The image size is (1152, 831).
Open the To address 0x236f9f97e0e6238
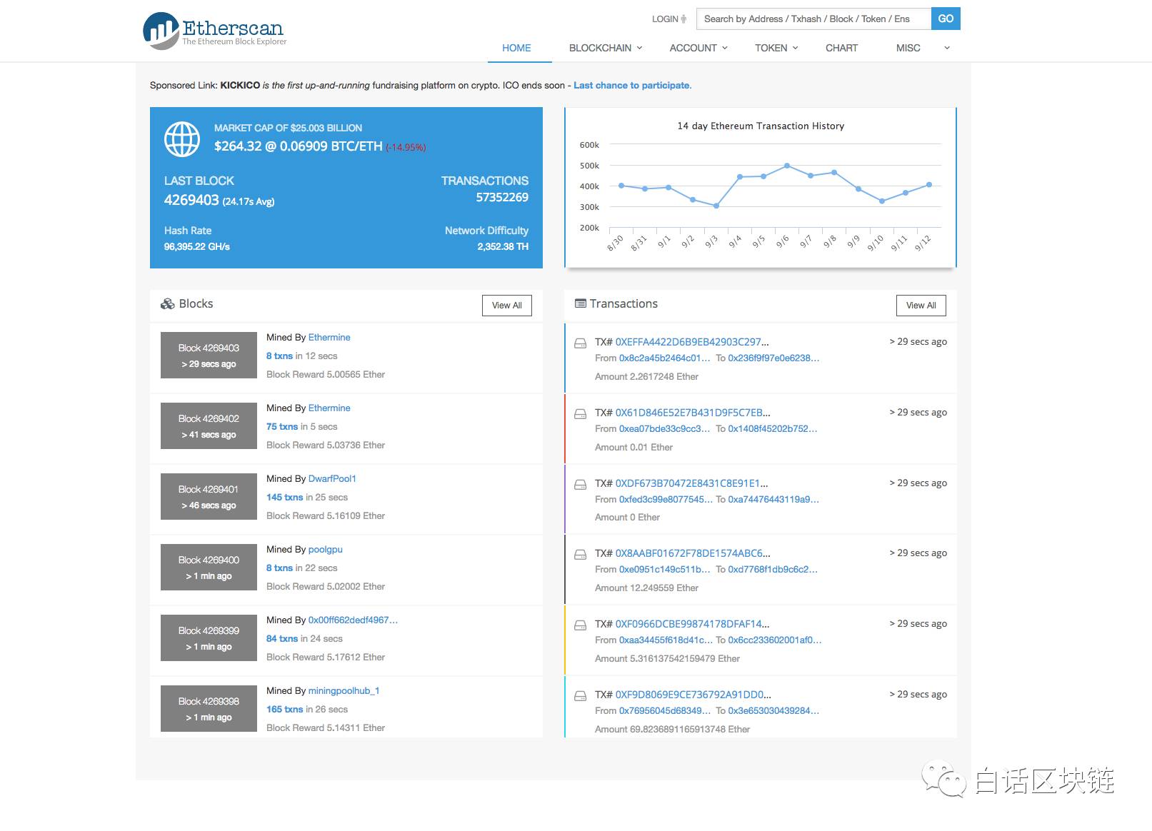(x=773, y=358)
